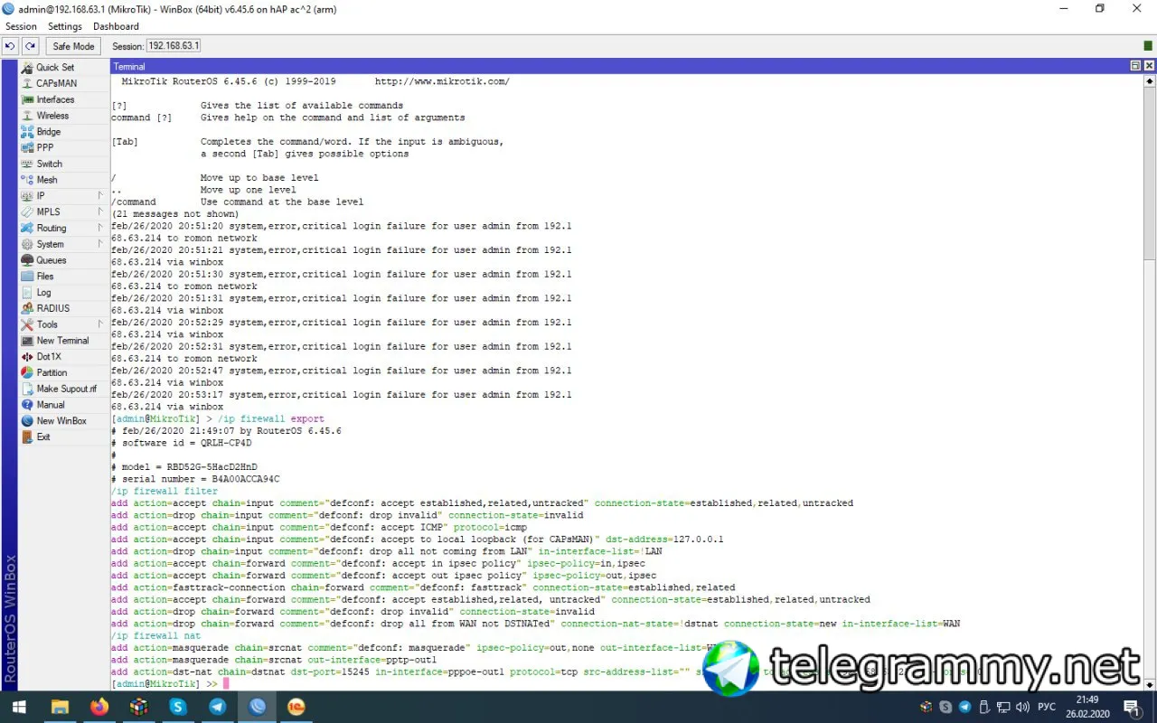Open the Windows Start menu
The width and height of the screenshot is (1157, 723).
pos(19,707)
